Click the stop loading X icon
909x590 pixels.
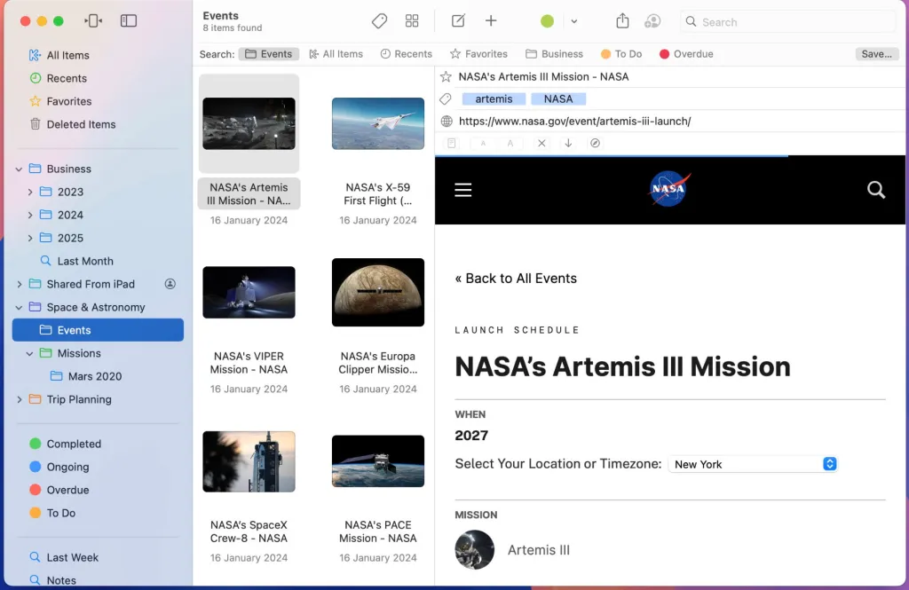click(541, 143)
